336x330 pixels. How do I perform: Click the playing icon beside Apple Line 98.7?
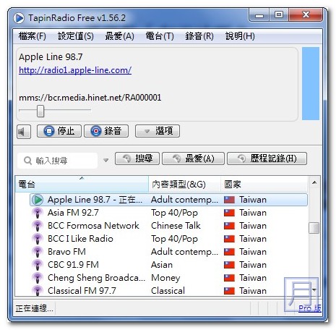(38, 200)
